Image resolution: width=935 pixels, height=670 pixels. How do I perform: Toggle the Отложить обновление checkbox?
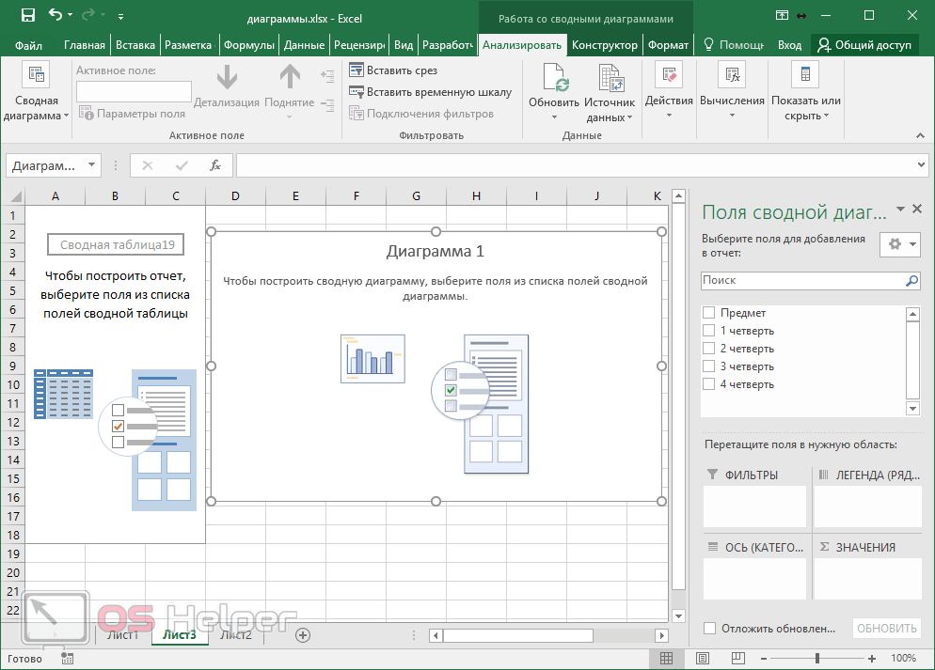(x=710, y=629)
